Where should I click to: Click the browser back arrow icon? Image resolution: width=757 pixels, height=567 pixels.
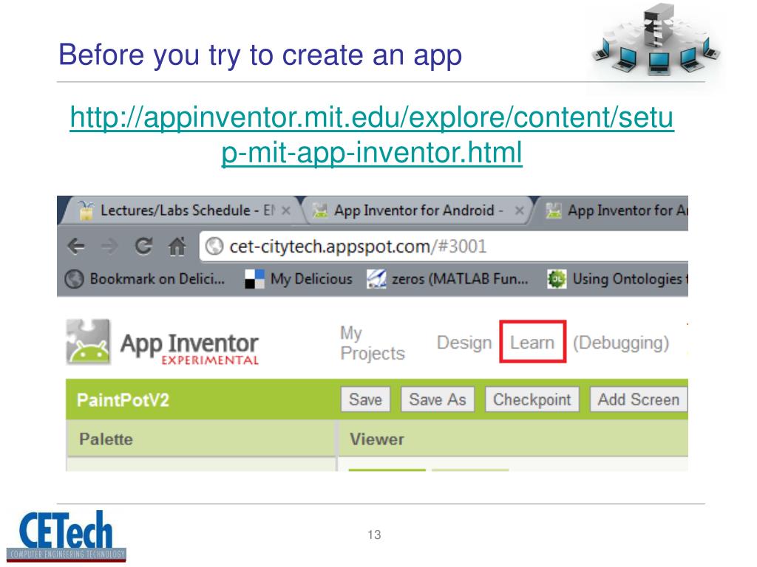(x=76, y=247)
